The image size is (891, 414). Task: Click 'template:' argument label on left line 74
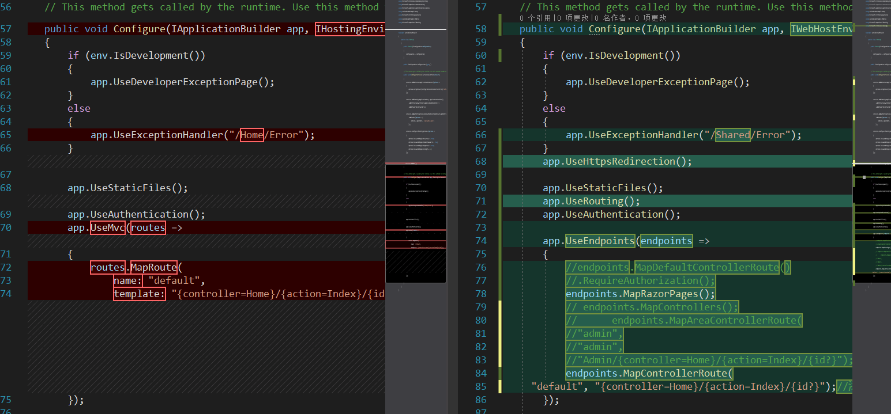click(140, 294)
